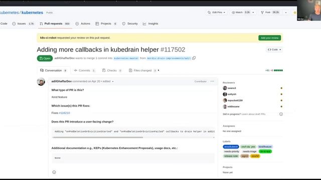View the Files changed tab
The width and height of the screenshot is (321, 180).
pyautogui.click(x=142, y=70)
